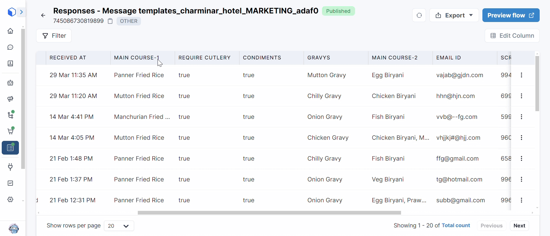The width and height of the screenshot is (550, 236).
Task: Open the bot icon in sidebar
Action: pos(10,83)
